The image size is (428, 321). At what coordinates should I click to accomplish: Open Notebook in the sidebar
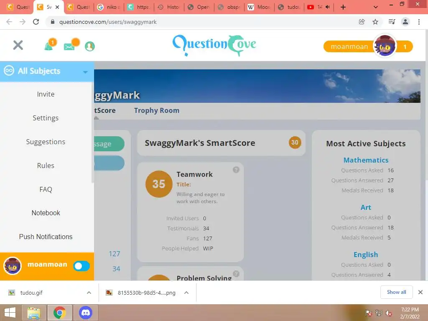click(46, 213)
